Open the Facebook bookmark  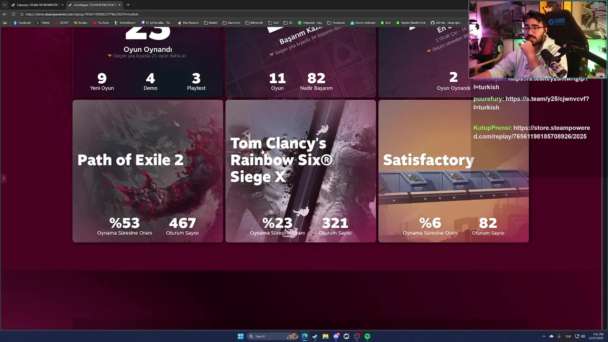tap(22, 23)
